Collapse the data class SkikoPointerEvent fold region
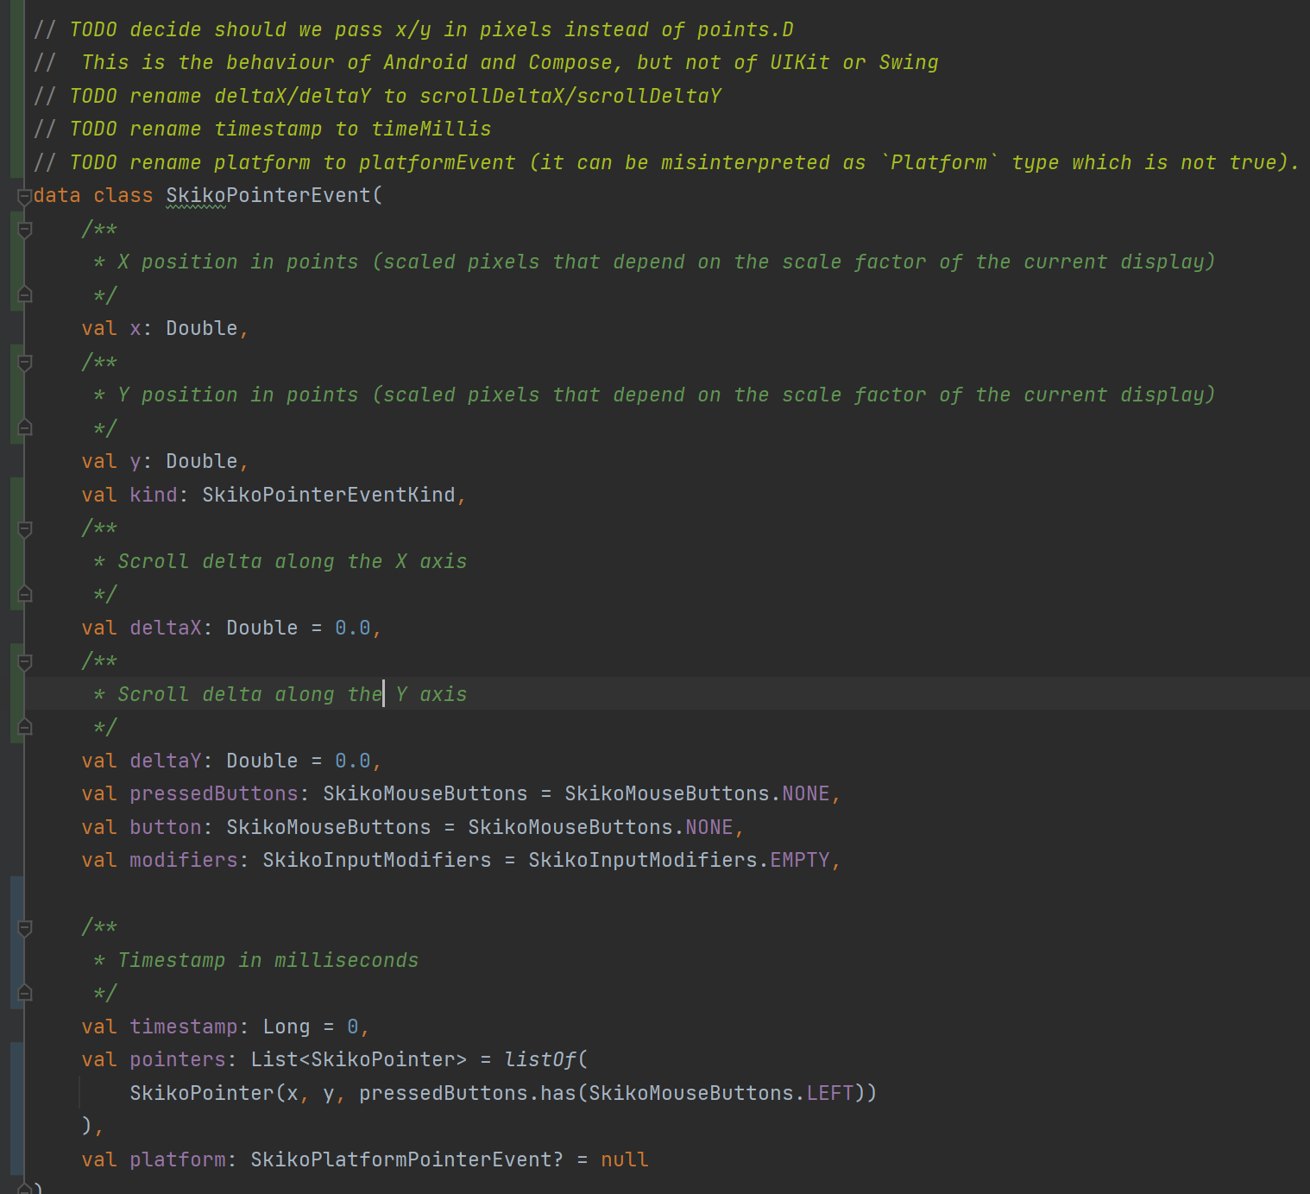 pyautogui.click(x=23, y=195)
